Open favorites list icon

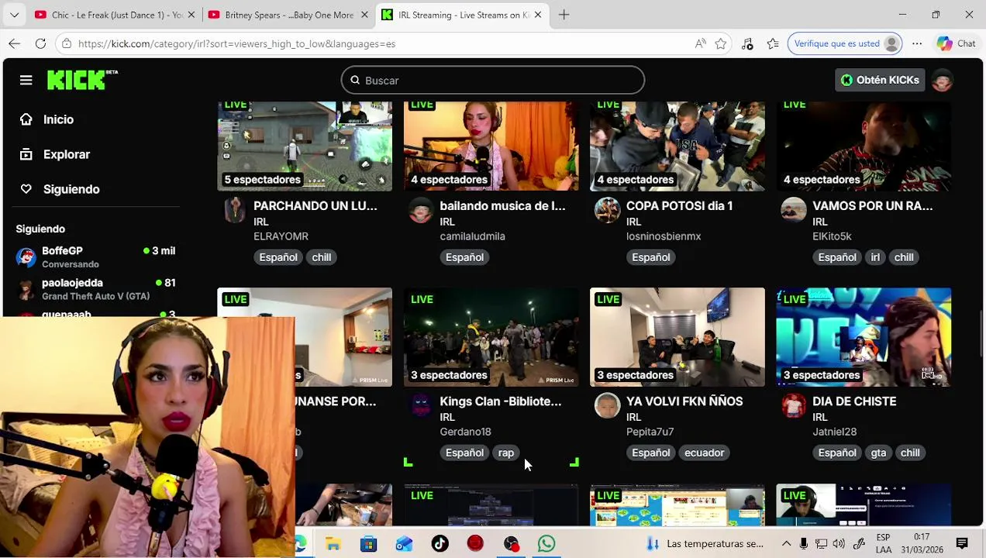click(773, 43)
